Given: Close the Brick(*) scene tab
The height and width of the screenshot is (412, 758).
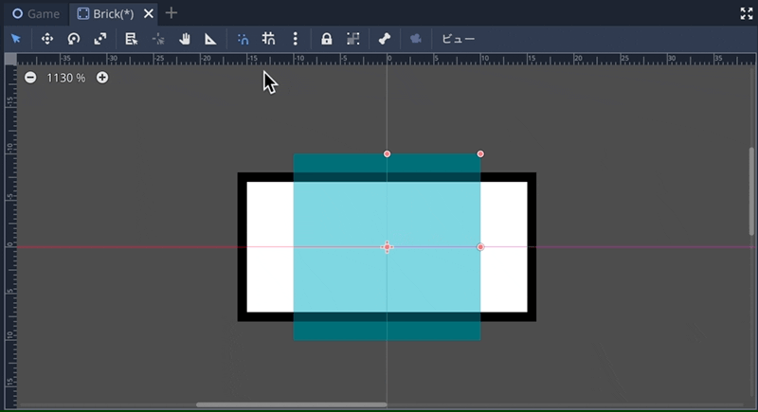Looking at the screenshot, I should click(x=149, y=13).
